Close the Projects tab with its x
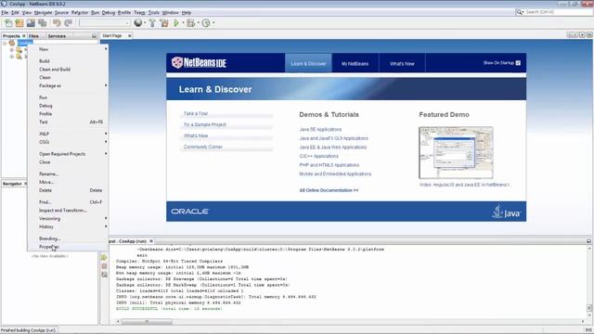Viewport: 594px width, 334px height. pos(24,36)
